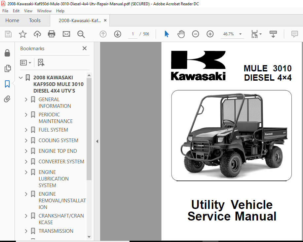
Task: Open the page thumbnails panel
Action: [x=8, y=68]
